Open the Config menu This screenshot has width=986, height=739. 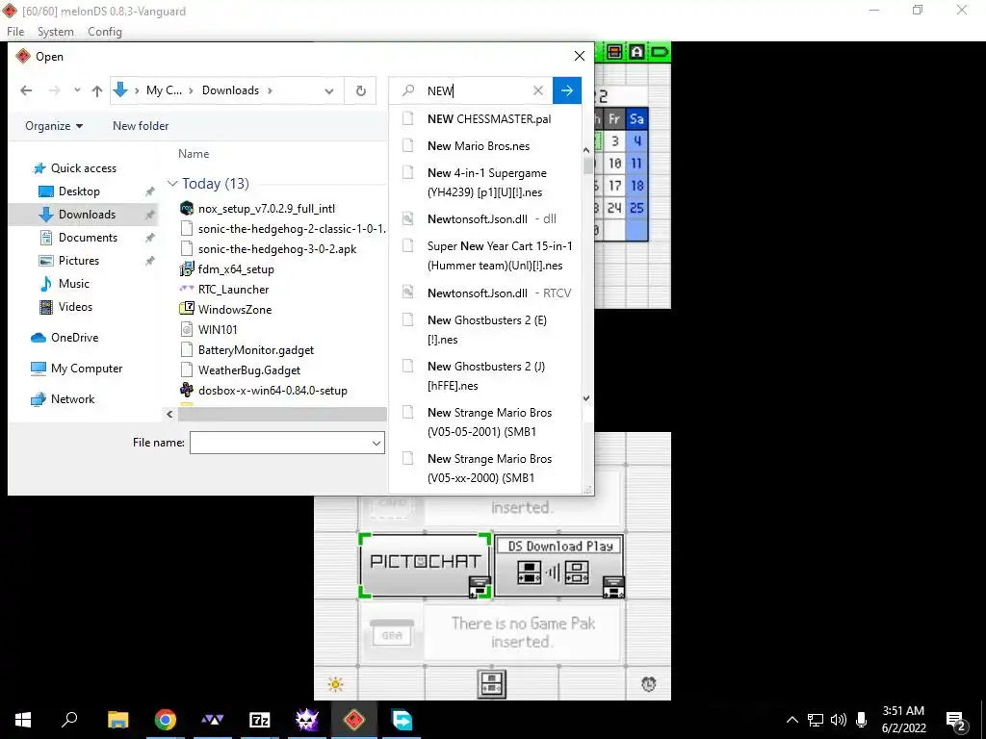pos(104,32)
